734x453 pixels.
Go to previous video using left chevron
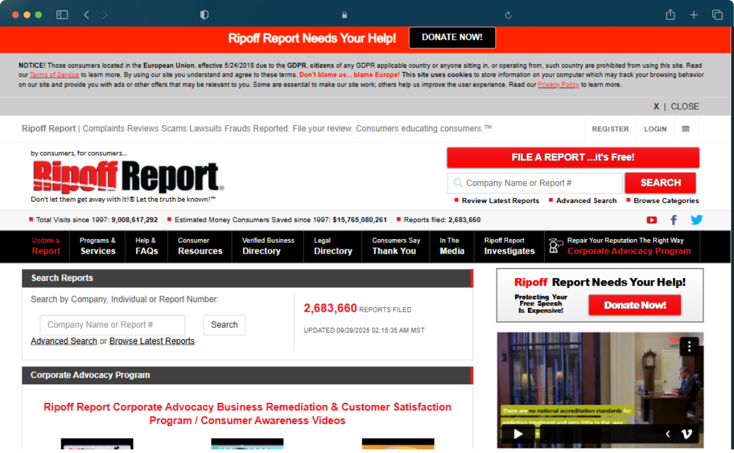[x=668, y=434]
